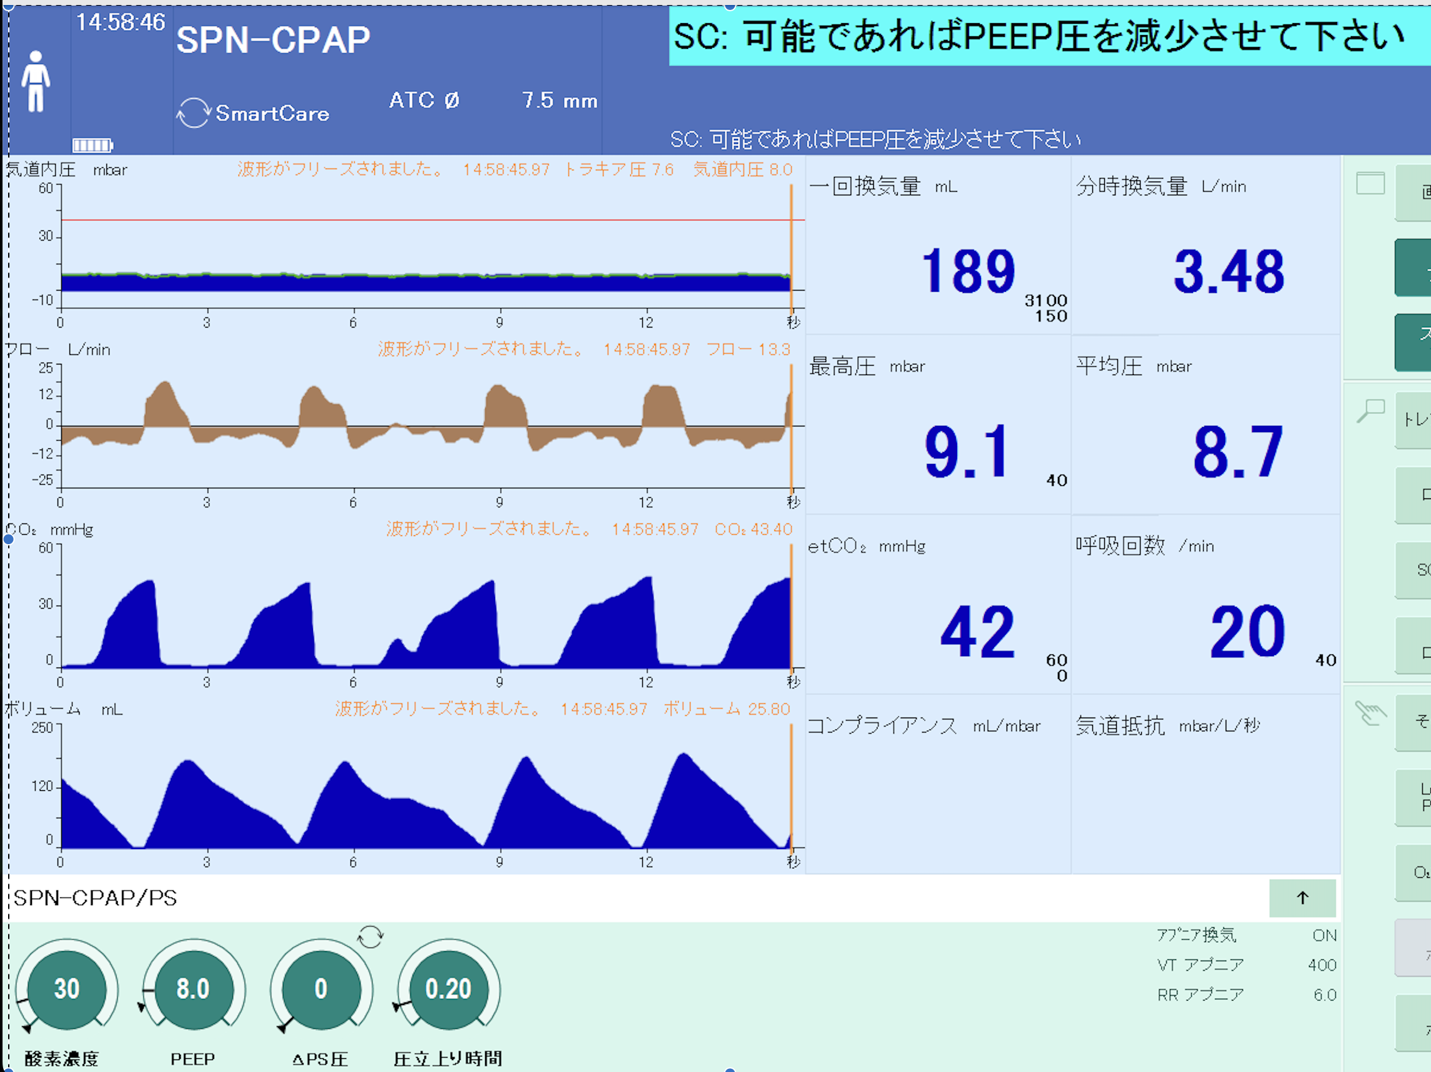
Task: Click the orange freeze cursor on flow waveform
Action: click(791, 427)
